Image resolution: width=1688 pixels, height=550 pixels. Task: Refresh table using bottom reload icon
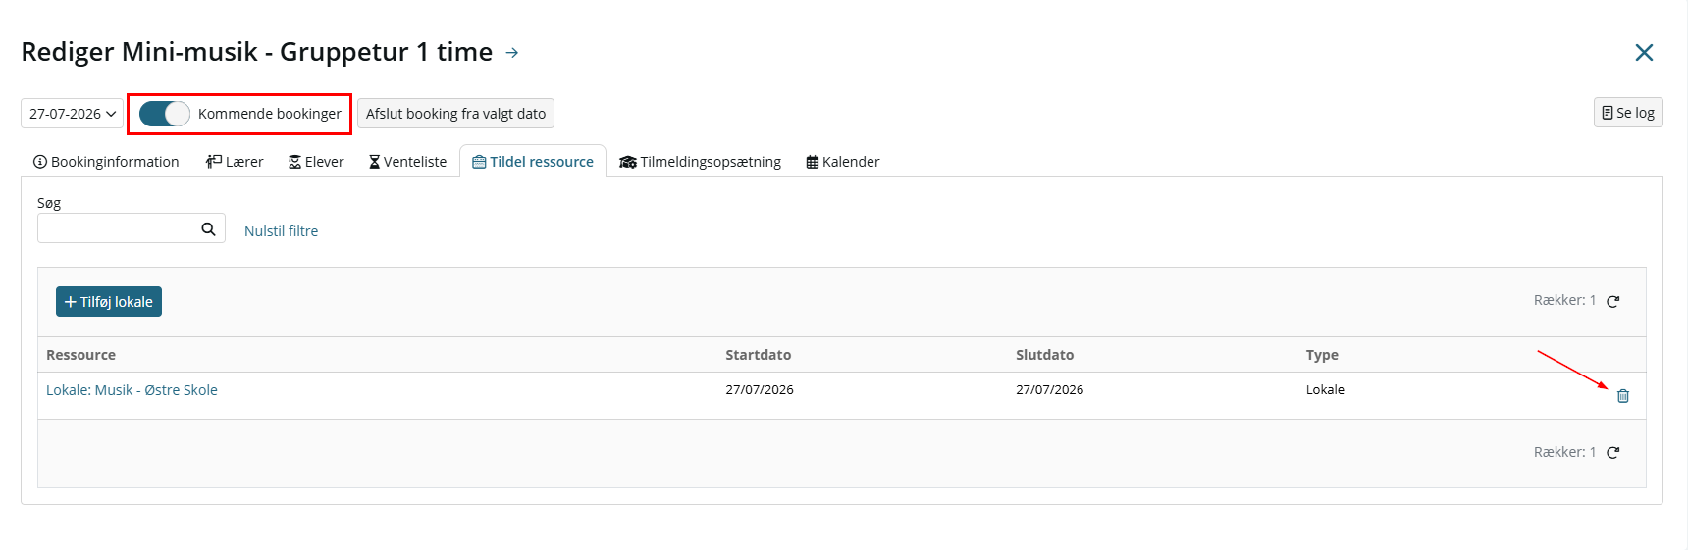(1612, 453)
